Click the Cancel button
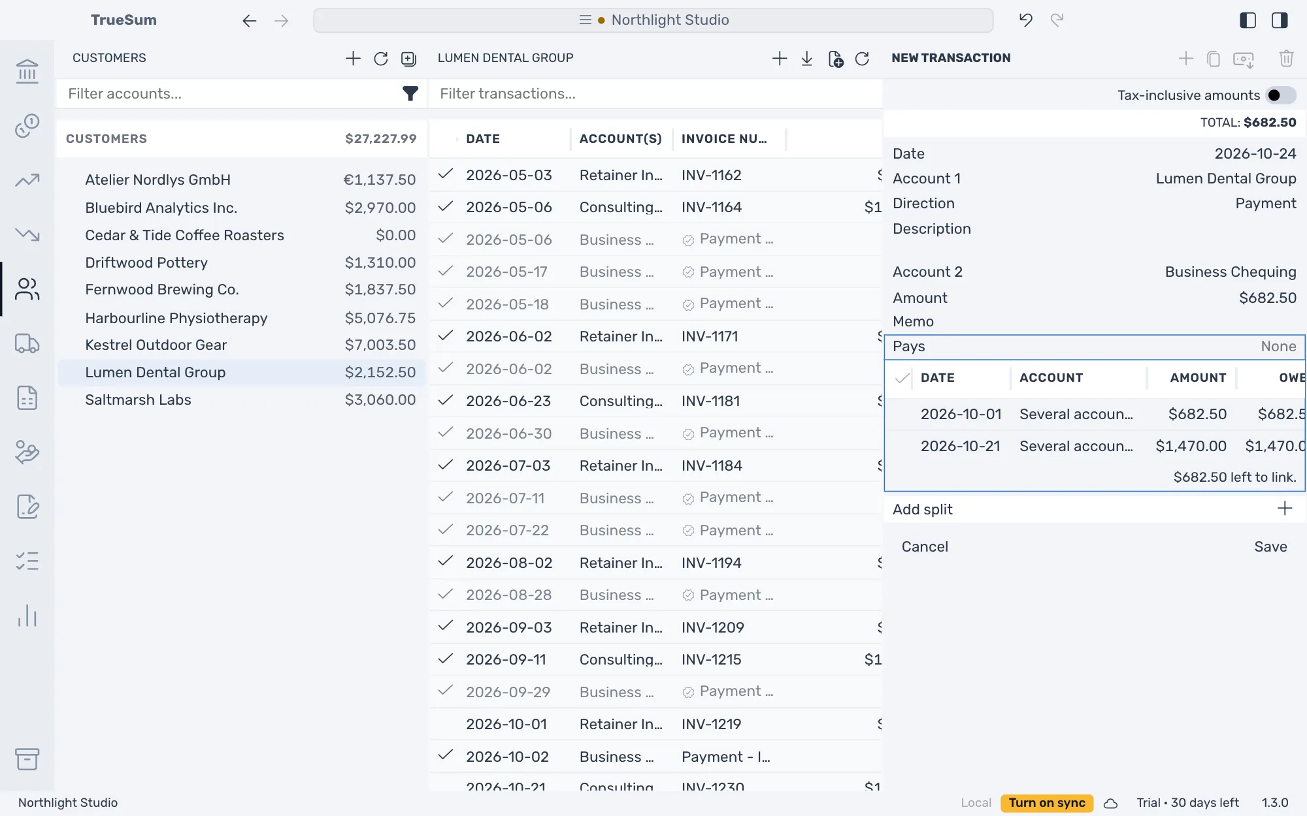Viewport: 1307px width, 816px height. [x=925, y=547]
